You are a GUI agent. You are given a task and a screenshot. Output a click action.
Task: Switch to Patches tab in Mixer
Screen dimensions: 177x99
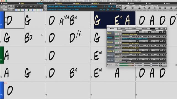[x=144, y=29]
